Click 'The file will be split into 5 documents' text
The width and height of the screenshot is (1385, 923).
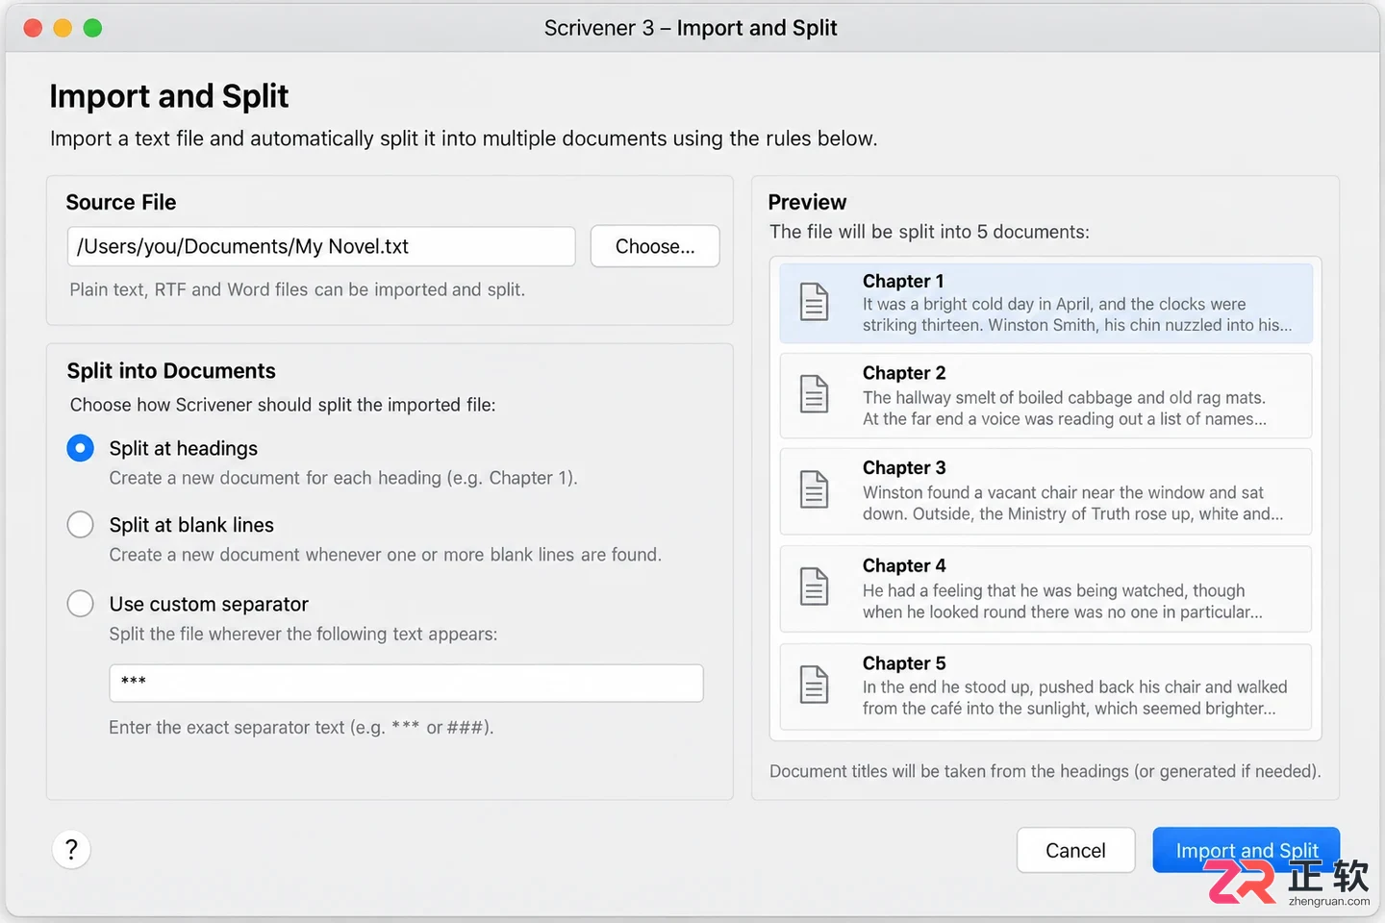pos(929,232)
